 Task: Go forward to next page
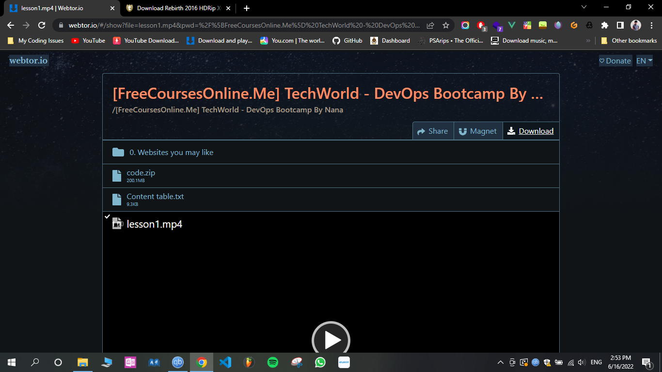(x=26, y=25)
